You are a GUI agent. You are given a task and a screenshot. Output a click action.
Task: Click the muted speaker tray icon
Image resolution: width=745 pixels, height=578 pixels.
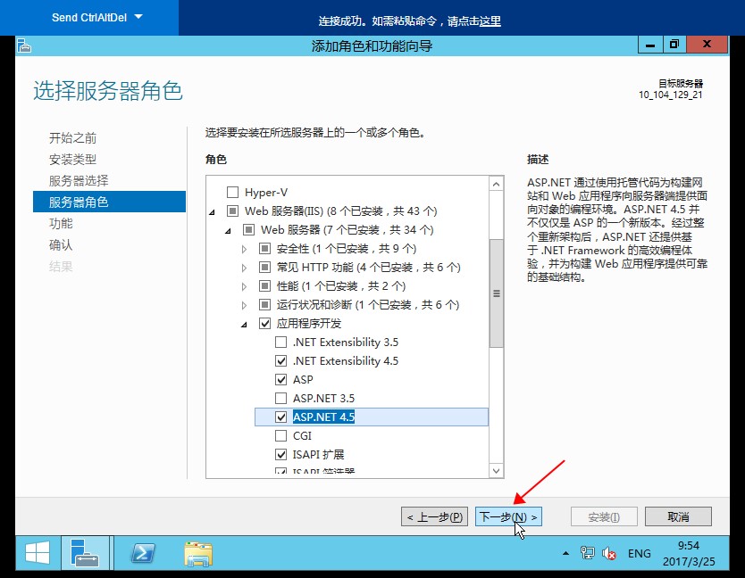608,553
